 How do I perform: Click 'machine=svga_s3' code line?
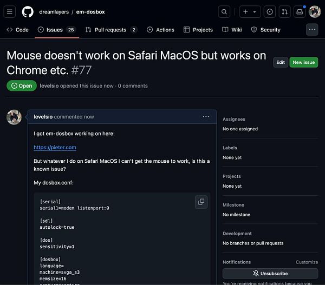[60, 272]
